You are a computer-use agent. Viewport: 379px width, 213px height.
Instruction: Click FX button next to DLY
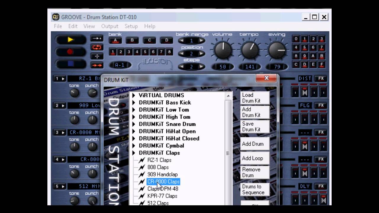point(321,186)
